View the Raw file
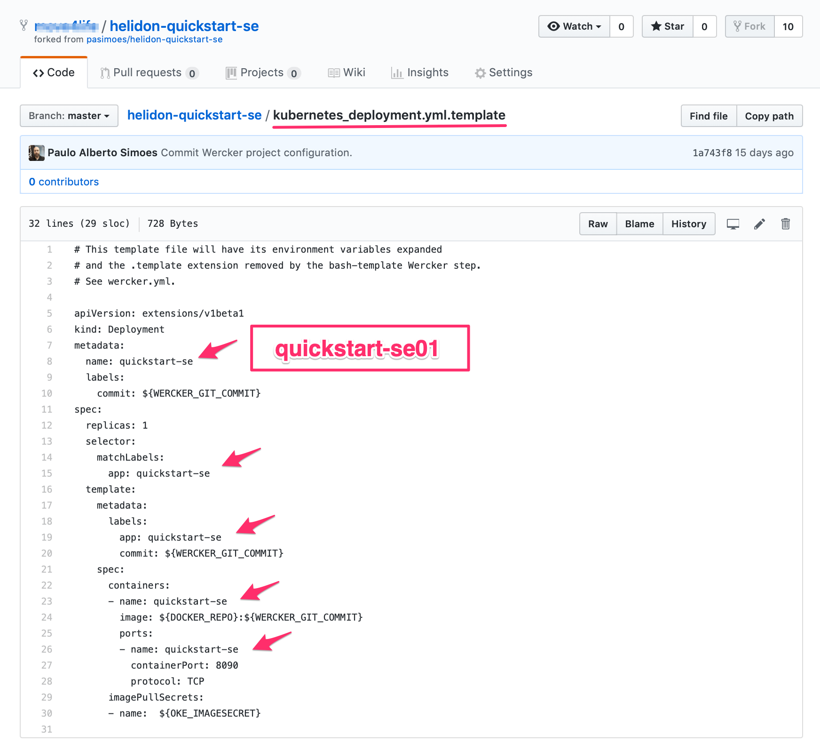 pos(598,224)
